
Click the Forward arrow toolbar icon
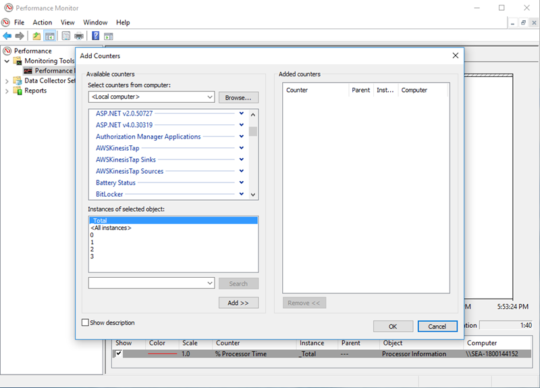20,36
